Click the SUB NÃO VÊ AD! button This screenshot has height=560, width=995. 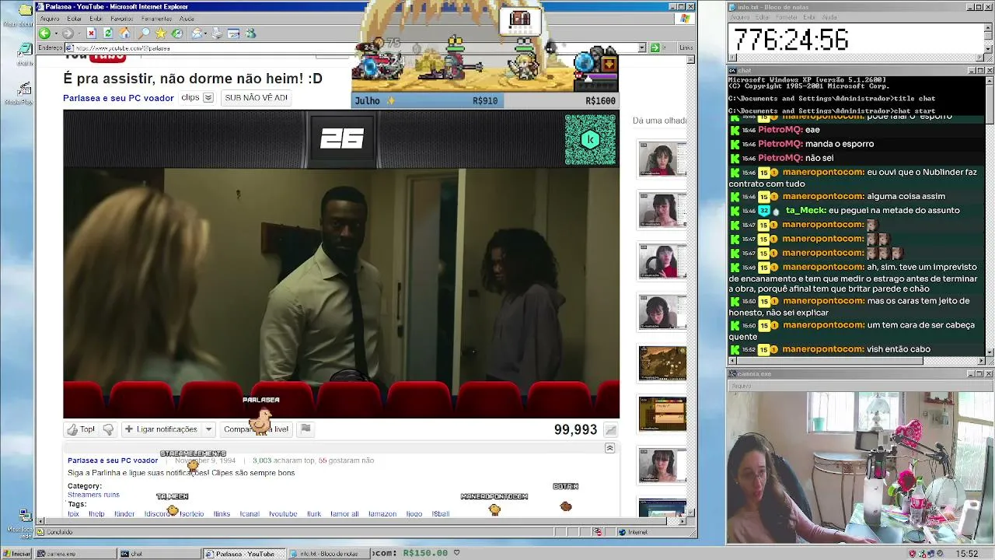[256, 98]
